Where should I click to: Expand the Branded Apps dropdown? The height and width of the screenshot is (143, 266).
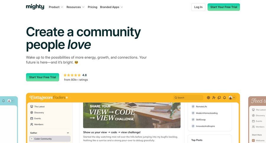111,7
